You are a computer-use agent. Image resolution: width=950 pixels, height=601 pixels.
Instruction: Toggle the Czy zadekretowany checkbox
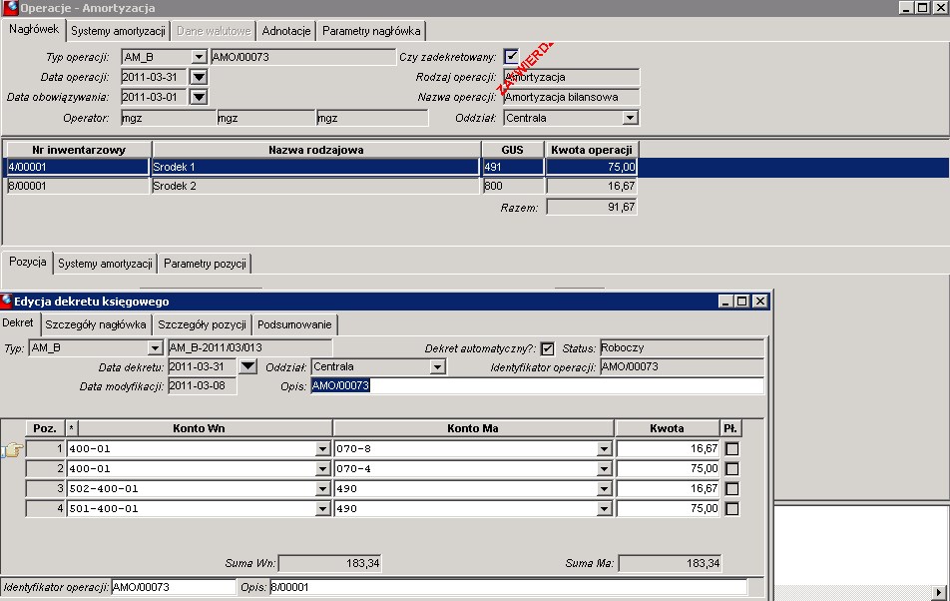click(511, 56)
